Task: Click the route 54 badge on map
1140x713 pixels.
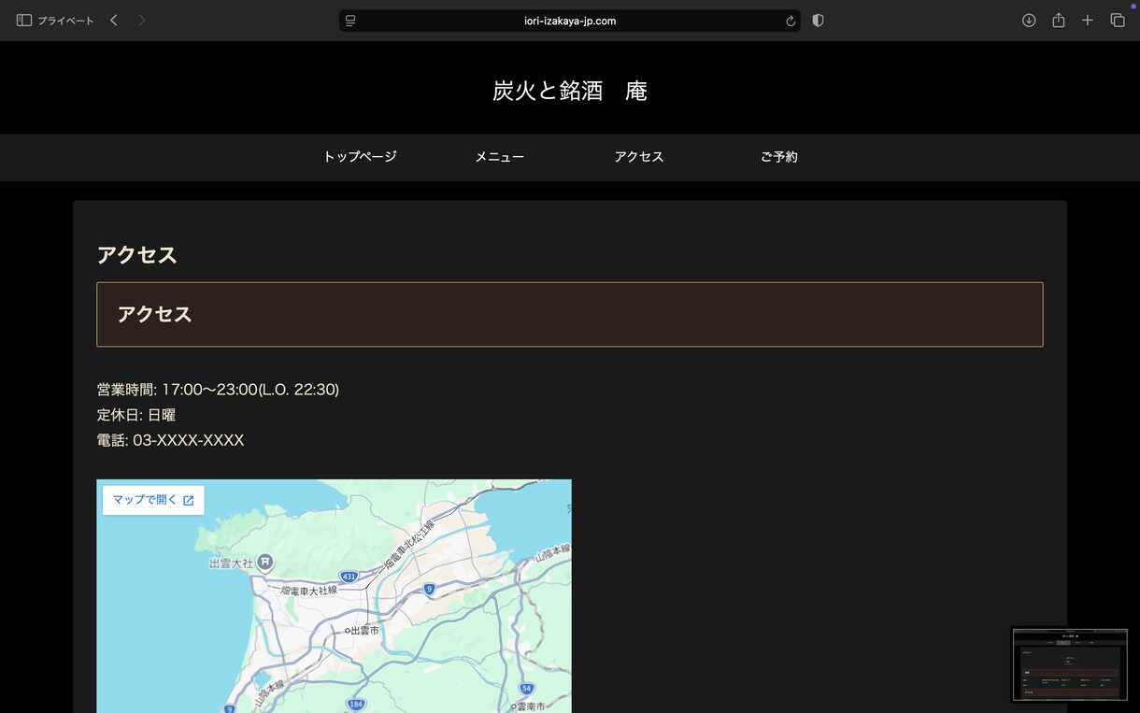Action: 527,687
